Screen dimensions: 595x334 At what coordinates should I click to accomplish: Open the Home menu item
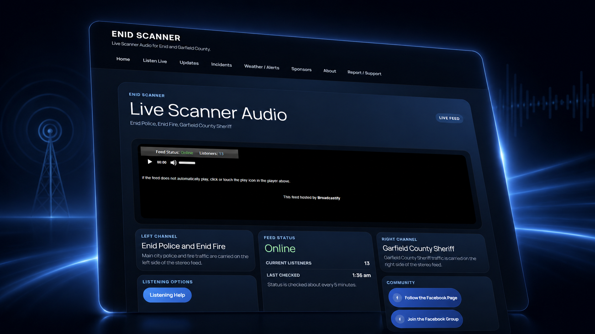tap(123, 59)
